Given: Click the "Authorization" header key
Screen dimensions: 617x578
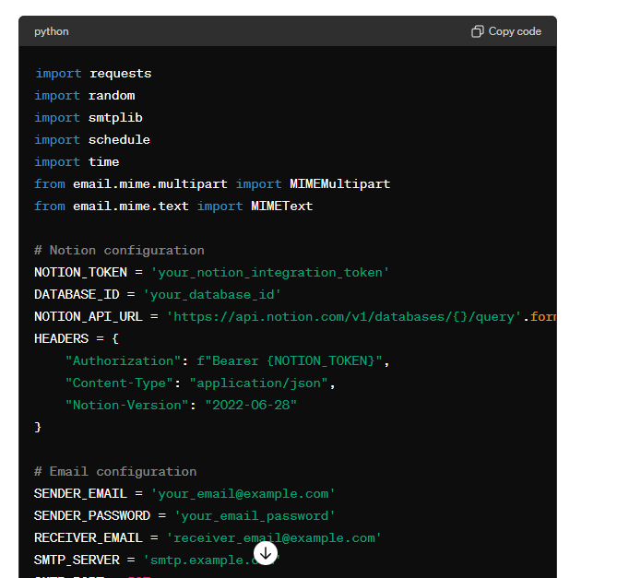Looking at the screenshot, I should point(124,360).
